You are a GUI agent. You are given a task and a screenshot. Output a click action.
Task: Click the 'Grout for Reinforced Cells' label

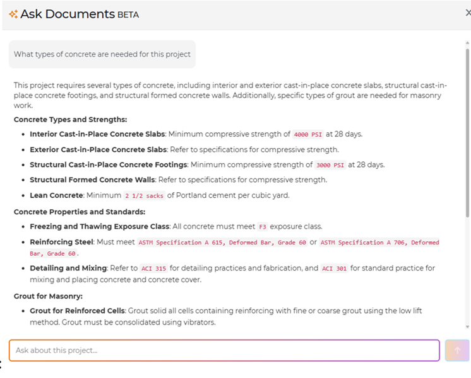coord(77,311)
